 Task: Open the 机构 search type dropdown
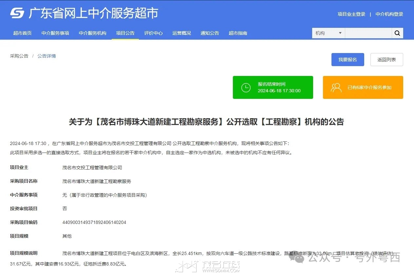328,33
